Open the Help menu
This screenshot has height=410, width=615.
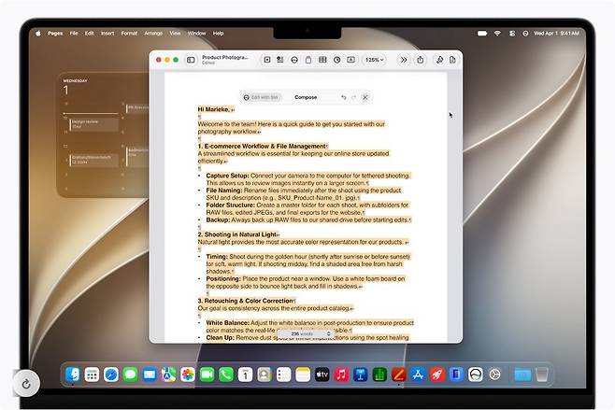pyautogui.click(x=218, y=34)
